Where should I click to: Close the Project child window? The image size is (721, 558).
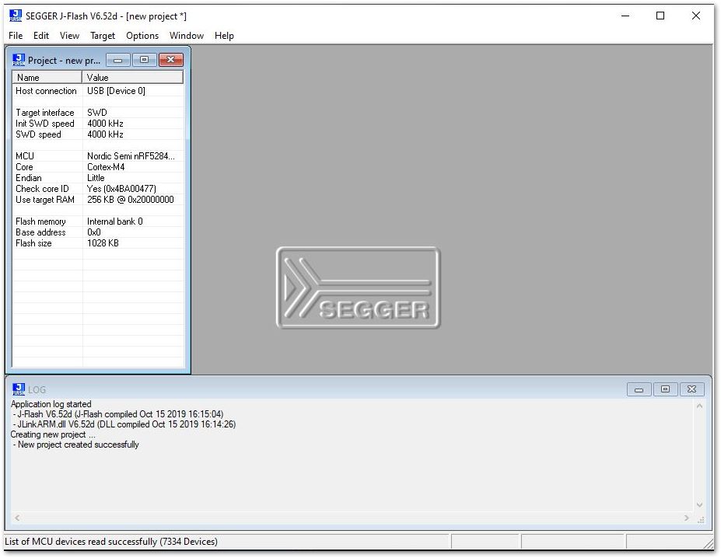point(170,60)
